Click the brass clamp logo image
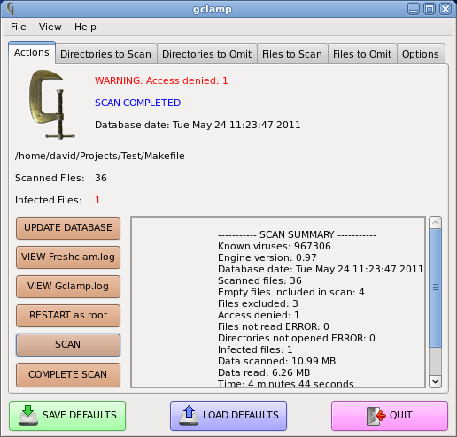Image resolution: width=457 pixels, height=437 pixels. click(x=52, y=104)
